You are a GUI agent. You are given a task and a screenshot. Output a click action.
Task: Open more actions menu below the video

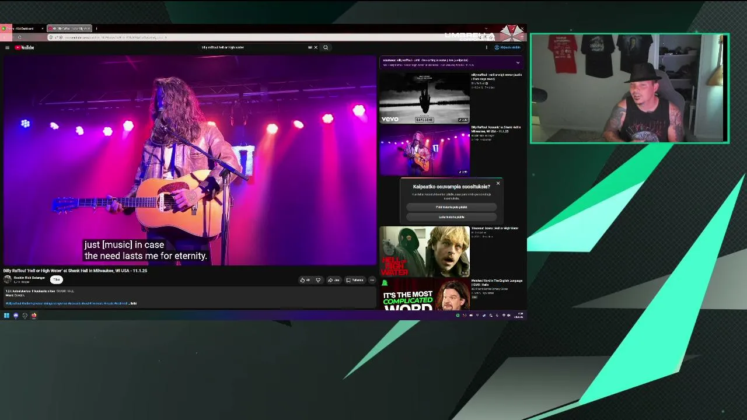click(372, 280)
